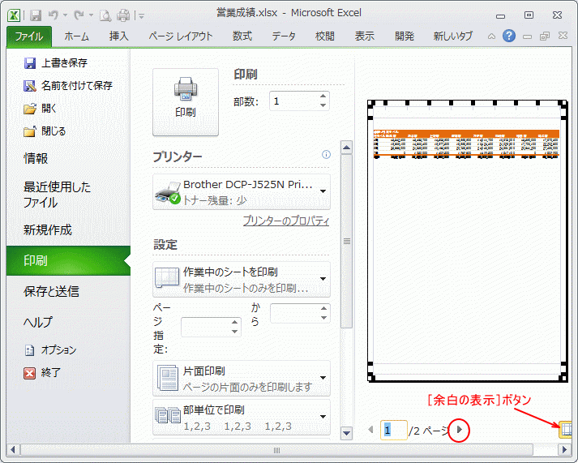Viewport: 578px width, 463px height.
Task: Click the workbook minimize icon in ribbon
Action: point(527,36)
